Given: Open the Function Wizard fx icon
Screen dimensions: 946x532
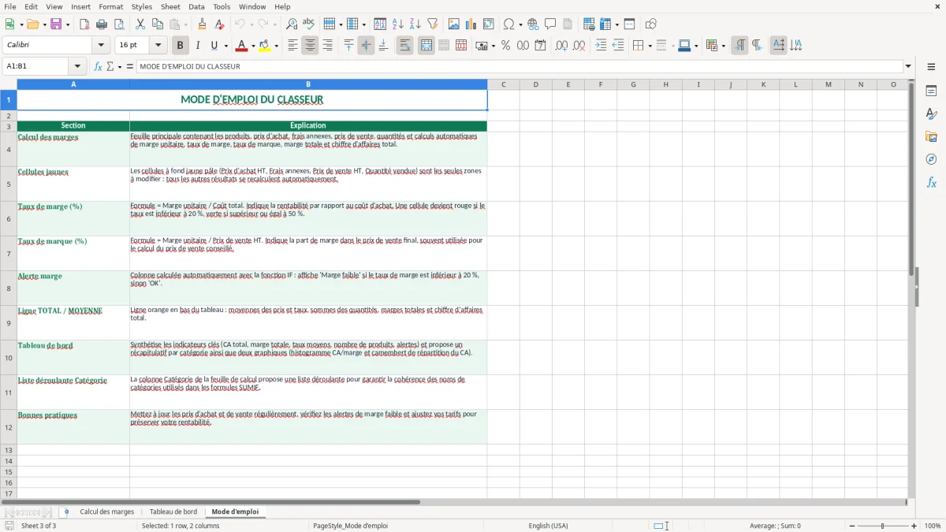Looking at the screenshot, I should 98,66.
